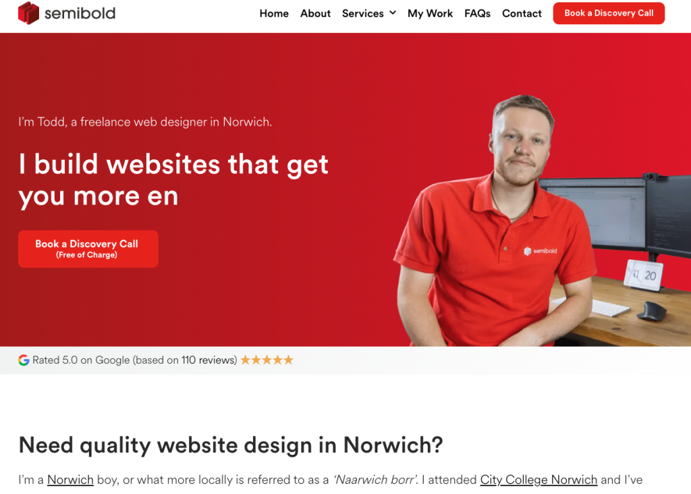The height and width of the screenshot is (494, 691).
Task: Open the Contact page
Action: pos(522,13)
